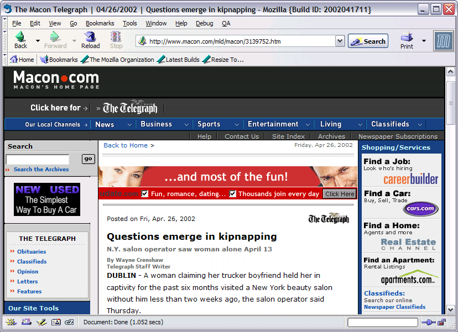Screen dimensions: 458x332
Task: Click the security lock icon
Action: 442,323
